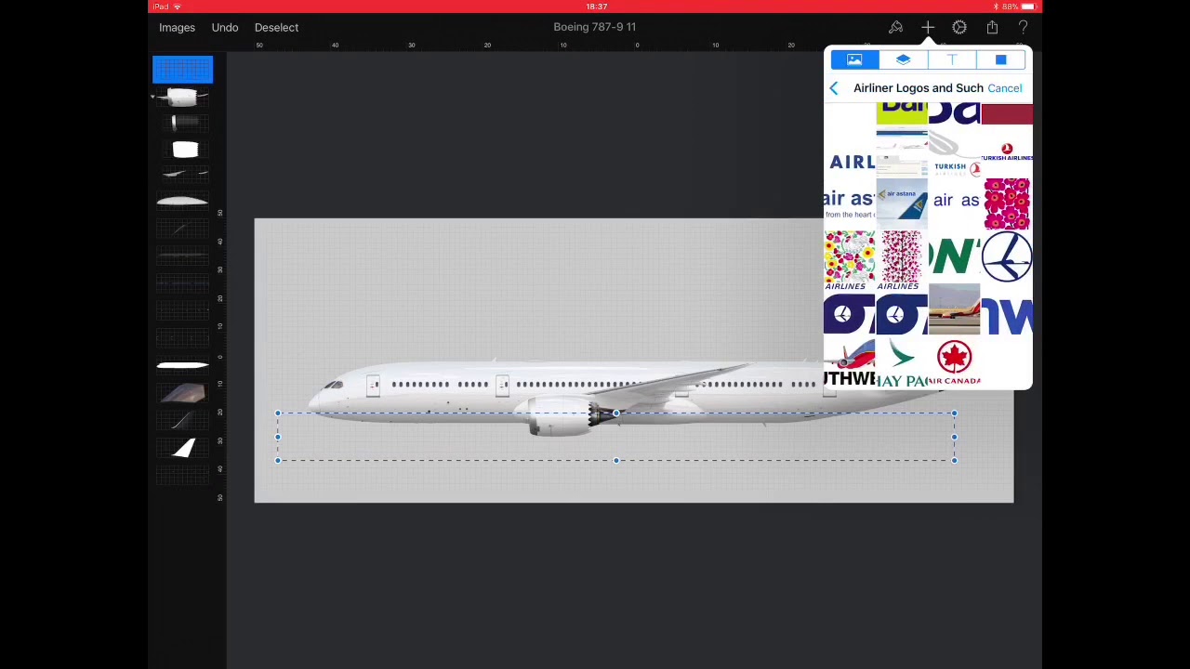The width and height of the screenshot is (1190, 669).
Task: Click the bottom-left selection corner handle
Action: [278, 460]
